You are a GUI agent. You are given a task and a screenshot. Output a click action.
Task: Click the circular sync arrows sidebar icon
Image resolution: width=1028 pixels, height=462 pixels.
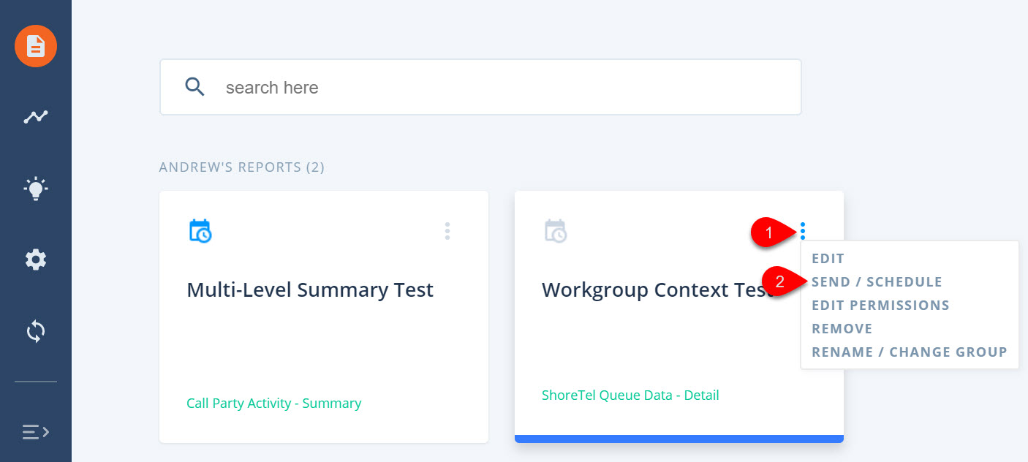36,332
